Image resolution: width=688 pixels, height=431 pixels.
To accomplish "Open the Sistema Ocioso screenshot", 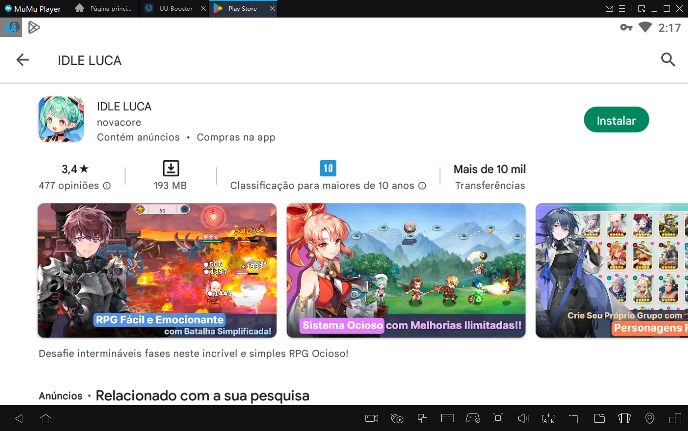I will (406, 270).
